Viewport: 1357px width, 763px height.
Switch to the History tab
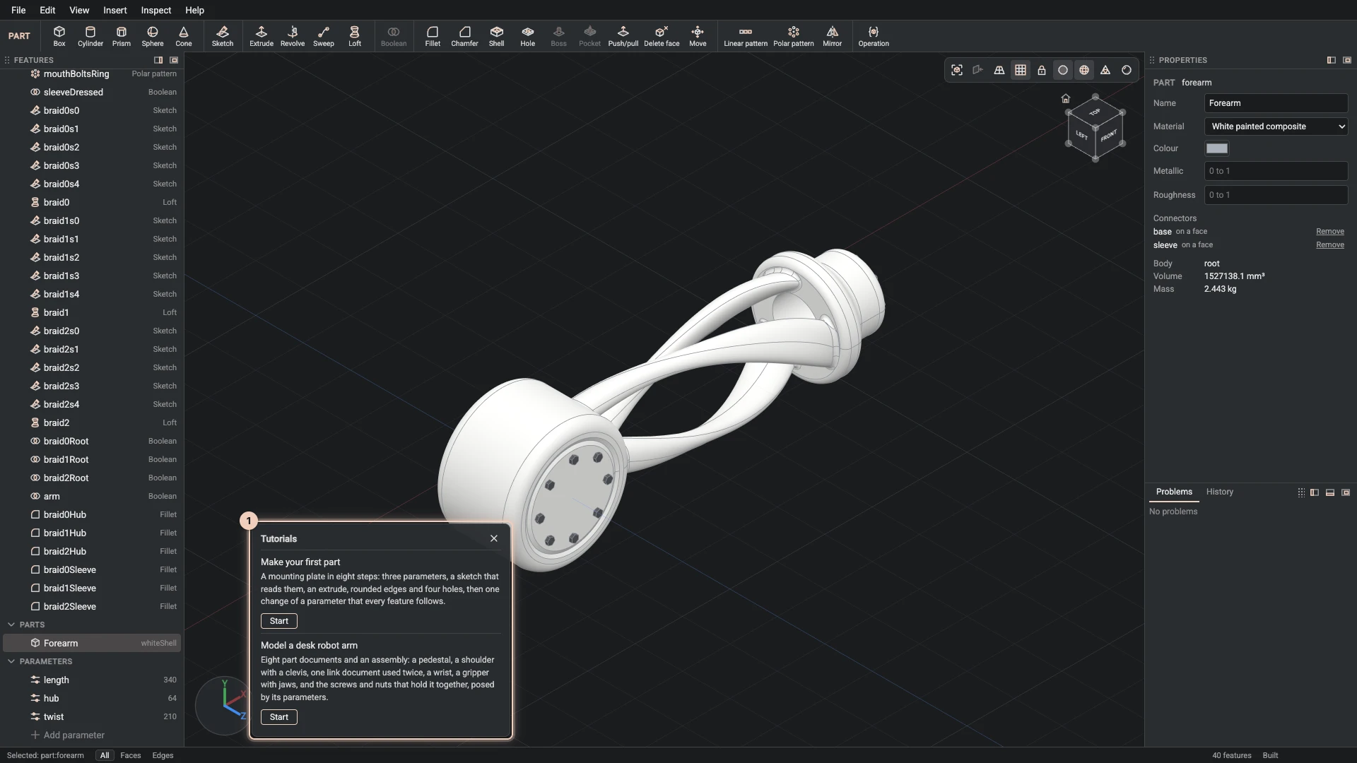point(1219,492)
